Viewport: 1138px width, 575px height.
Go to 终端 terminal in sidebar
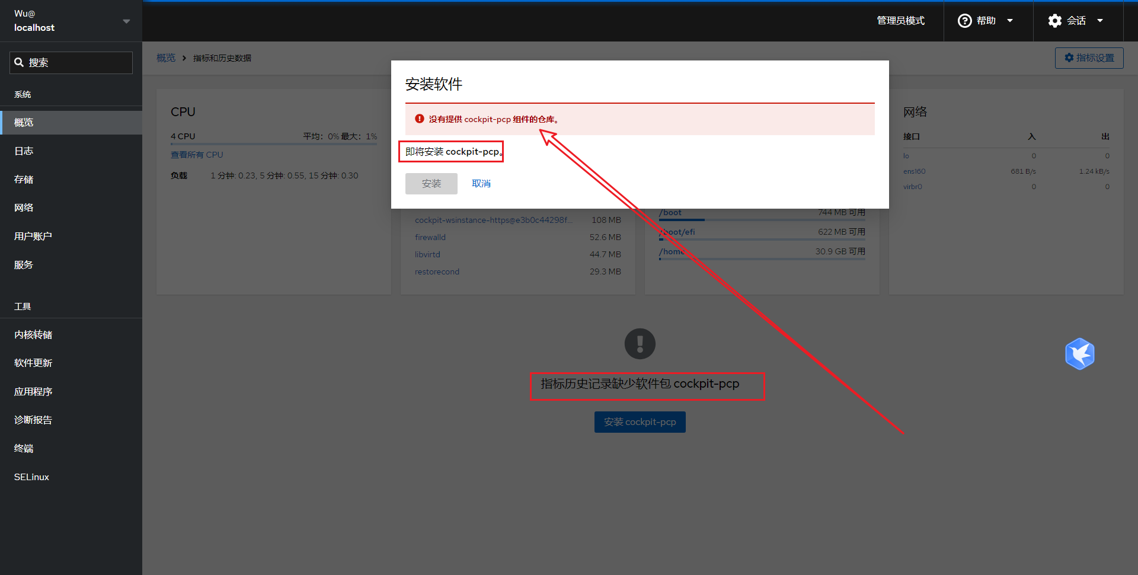(24, 449)
